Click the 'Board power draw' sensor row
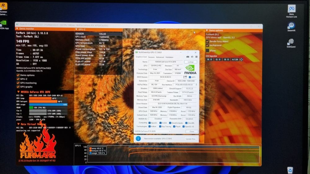310x174 pixels. (x=99, y=55)
